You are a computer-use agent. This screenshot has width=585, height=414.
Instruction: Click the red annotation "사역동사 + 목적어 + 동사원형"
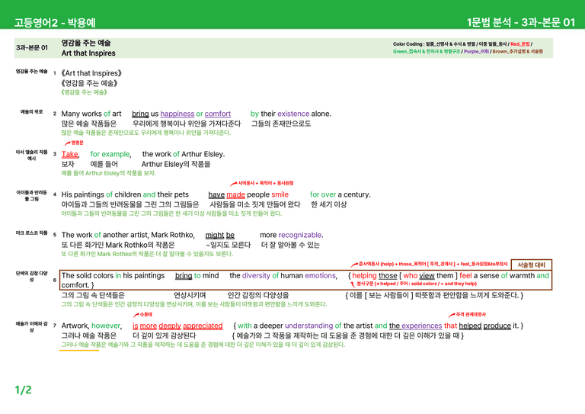tap(266, 183)
